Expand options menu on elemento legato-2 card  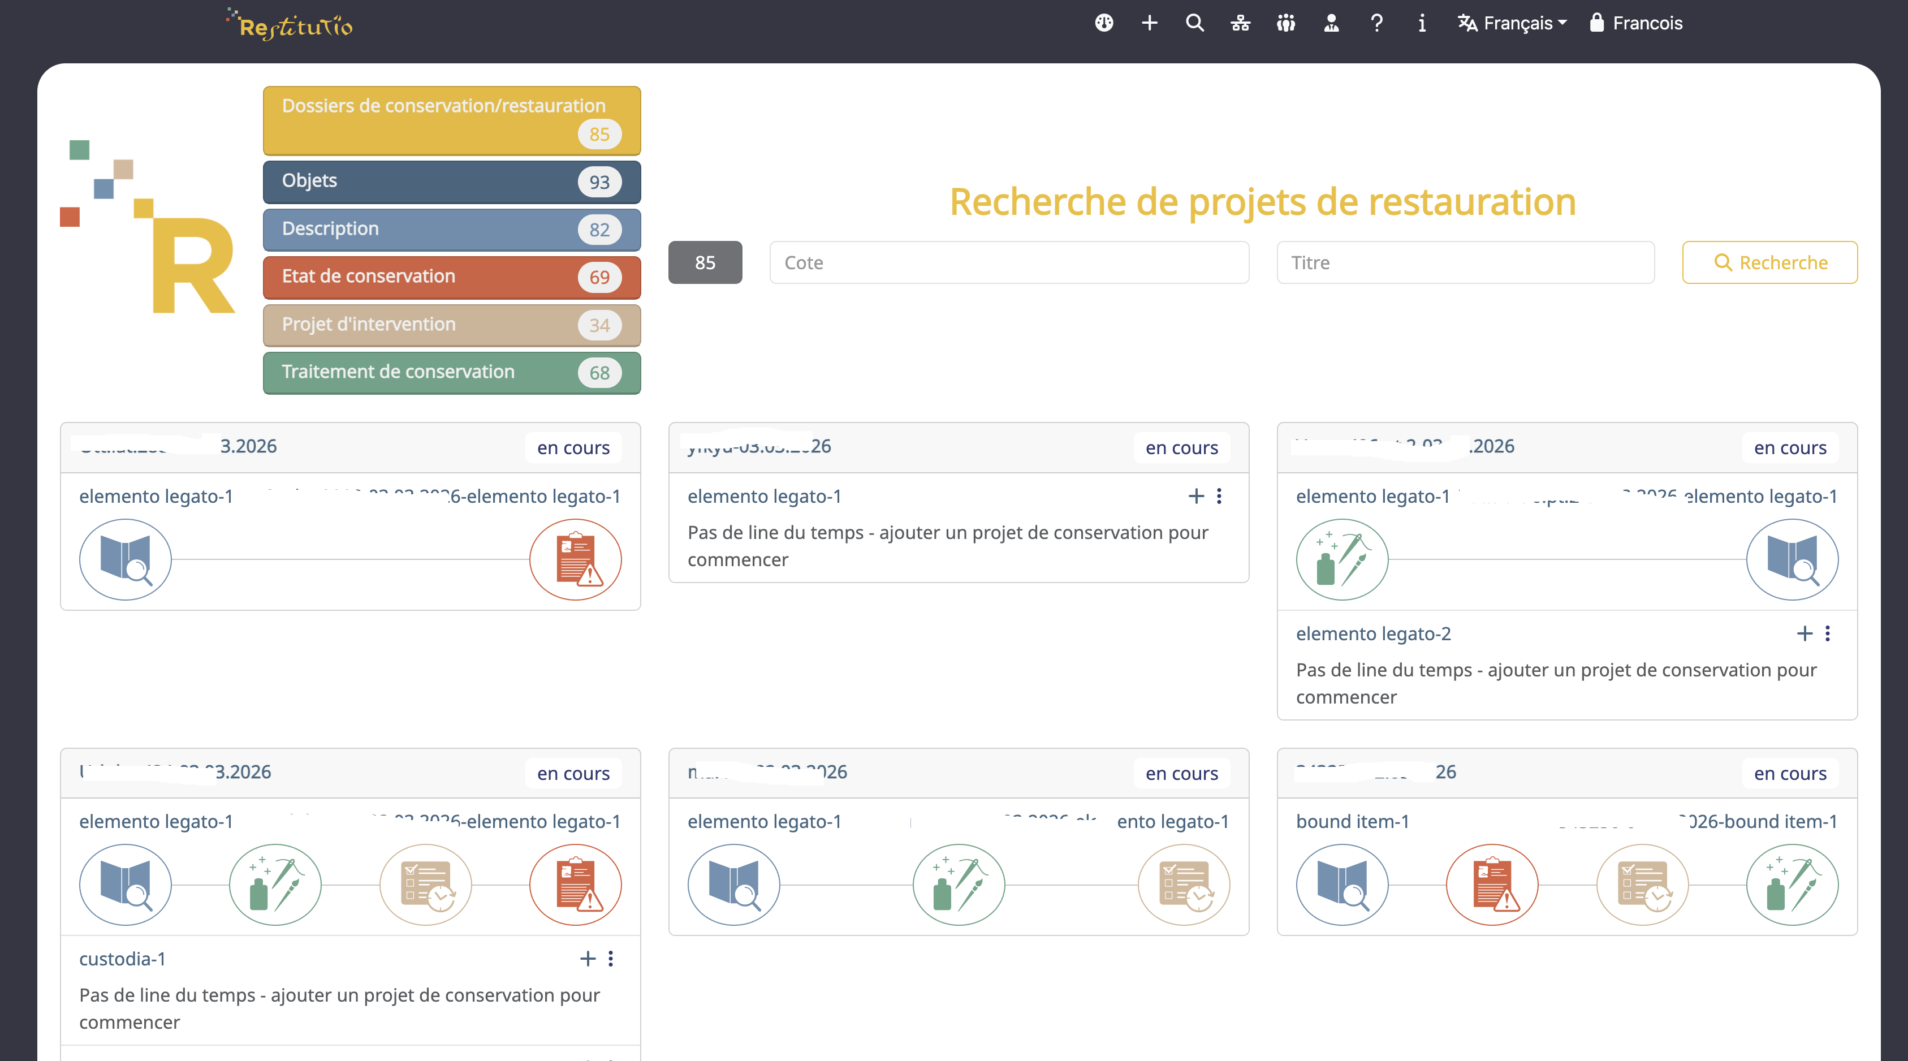(x=1828, y=633)
